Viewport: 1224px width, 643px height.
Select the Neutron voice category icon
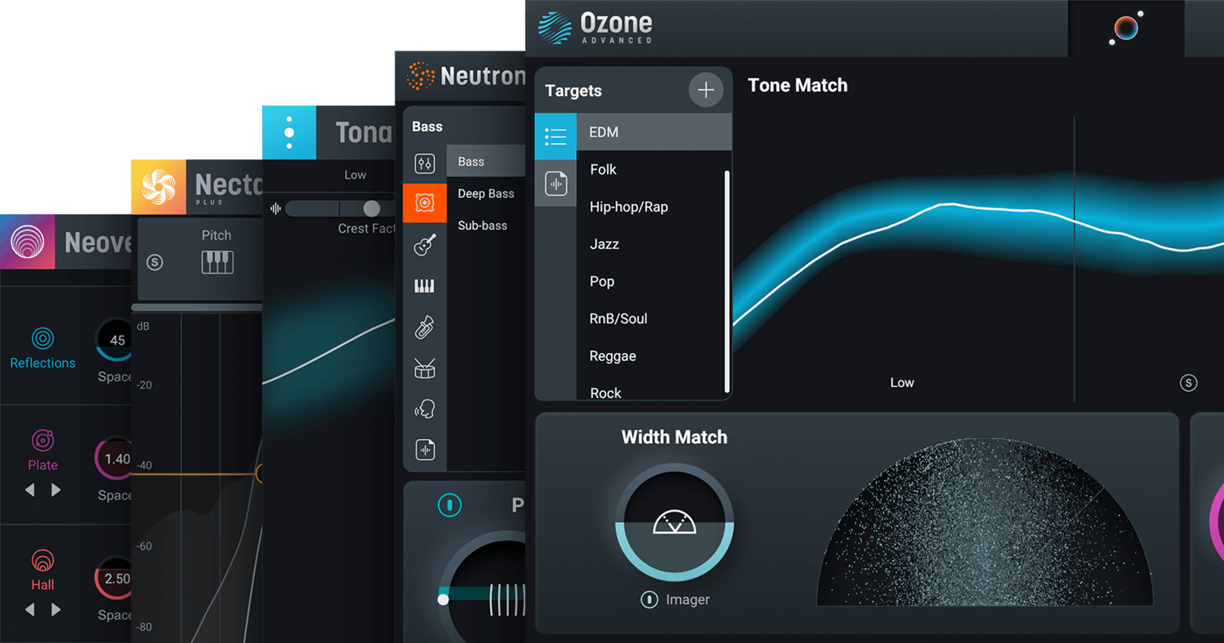point(425,409)
